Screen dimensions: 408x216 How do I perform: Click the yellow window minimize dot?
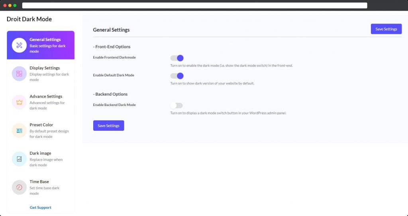point(10,6)
